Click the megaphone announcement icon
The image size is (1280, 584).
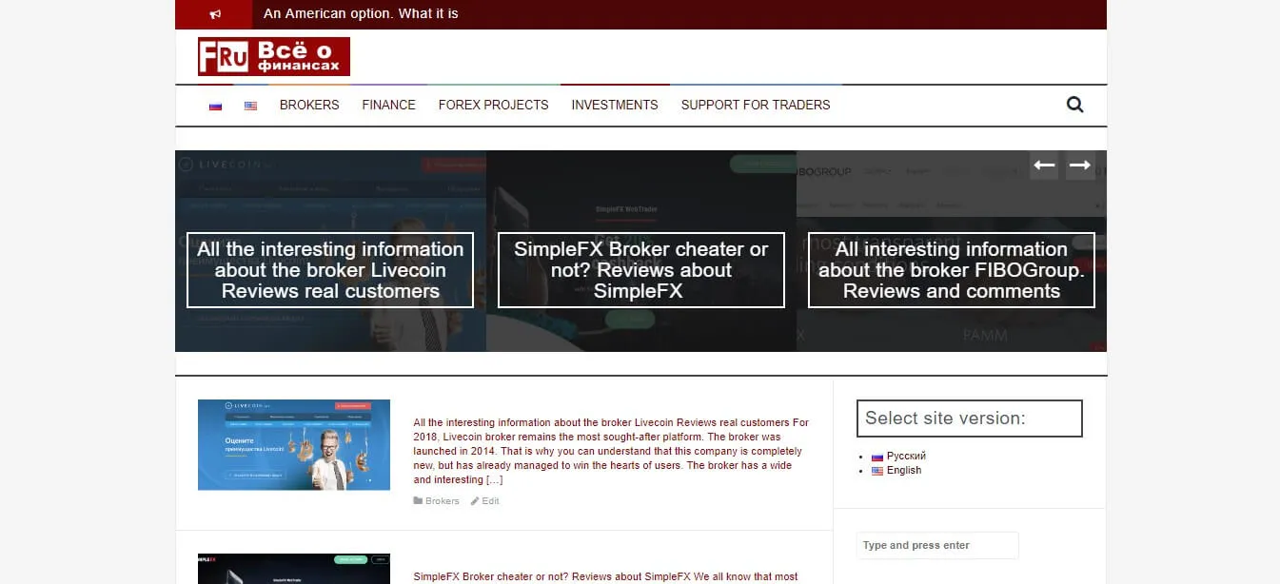(x=215, y=14)
